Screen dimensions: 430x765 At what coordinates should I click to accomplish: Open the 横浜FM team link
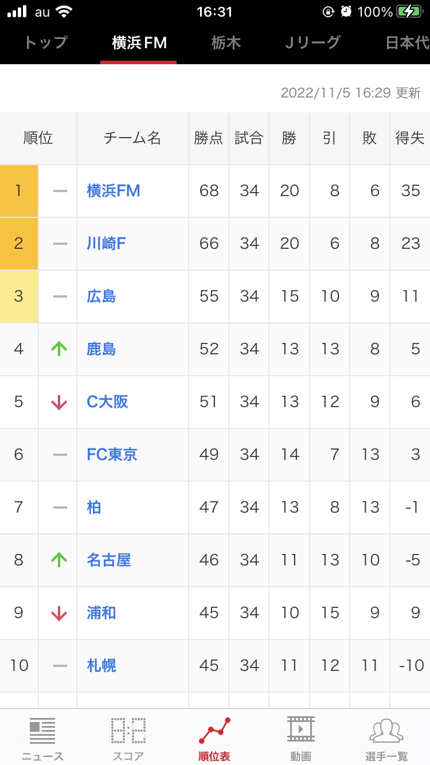[x=114, y=191]
